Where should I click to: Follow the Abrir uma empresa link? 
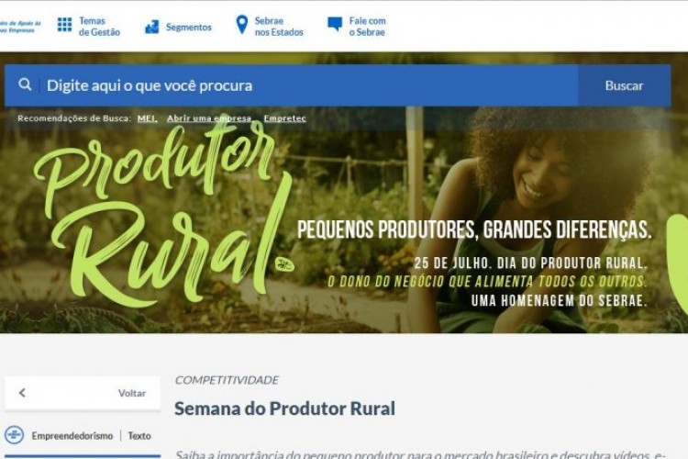(x=209, y=118)
